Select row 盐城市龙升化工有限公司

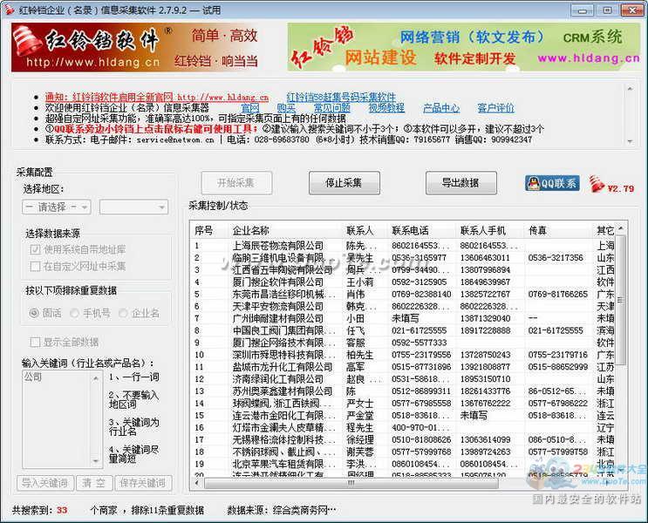pyautogui.click(x=403, y=367)
